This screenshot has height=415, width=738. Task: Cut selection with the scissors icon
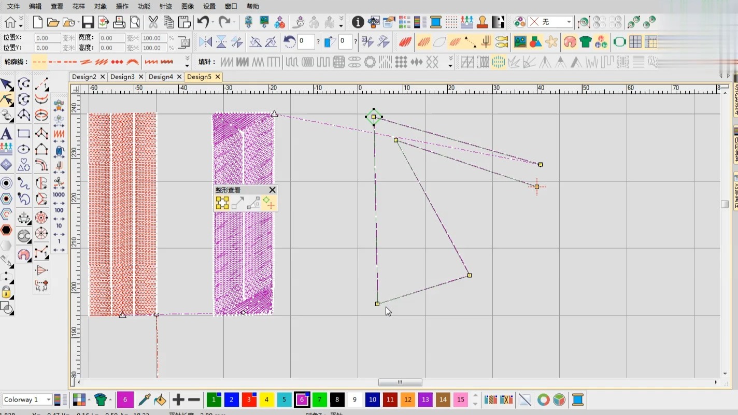click(x=153, y=22)
